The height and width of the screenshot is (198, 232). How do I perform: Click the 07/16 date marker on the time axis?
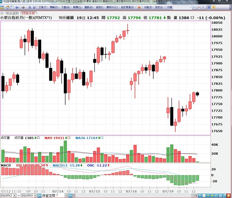pyautogui.click(x=131, y=191)
